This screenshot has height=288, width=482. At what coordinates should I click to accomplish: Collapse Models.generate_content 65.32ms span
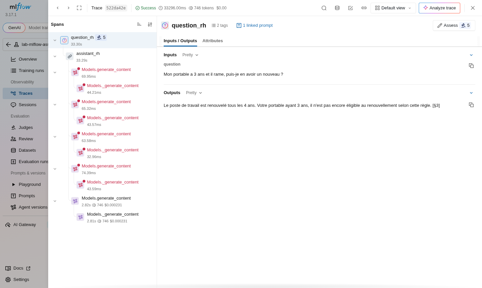pyautogui.click(x=55, y=104)
